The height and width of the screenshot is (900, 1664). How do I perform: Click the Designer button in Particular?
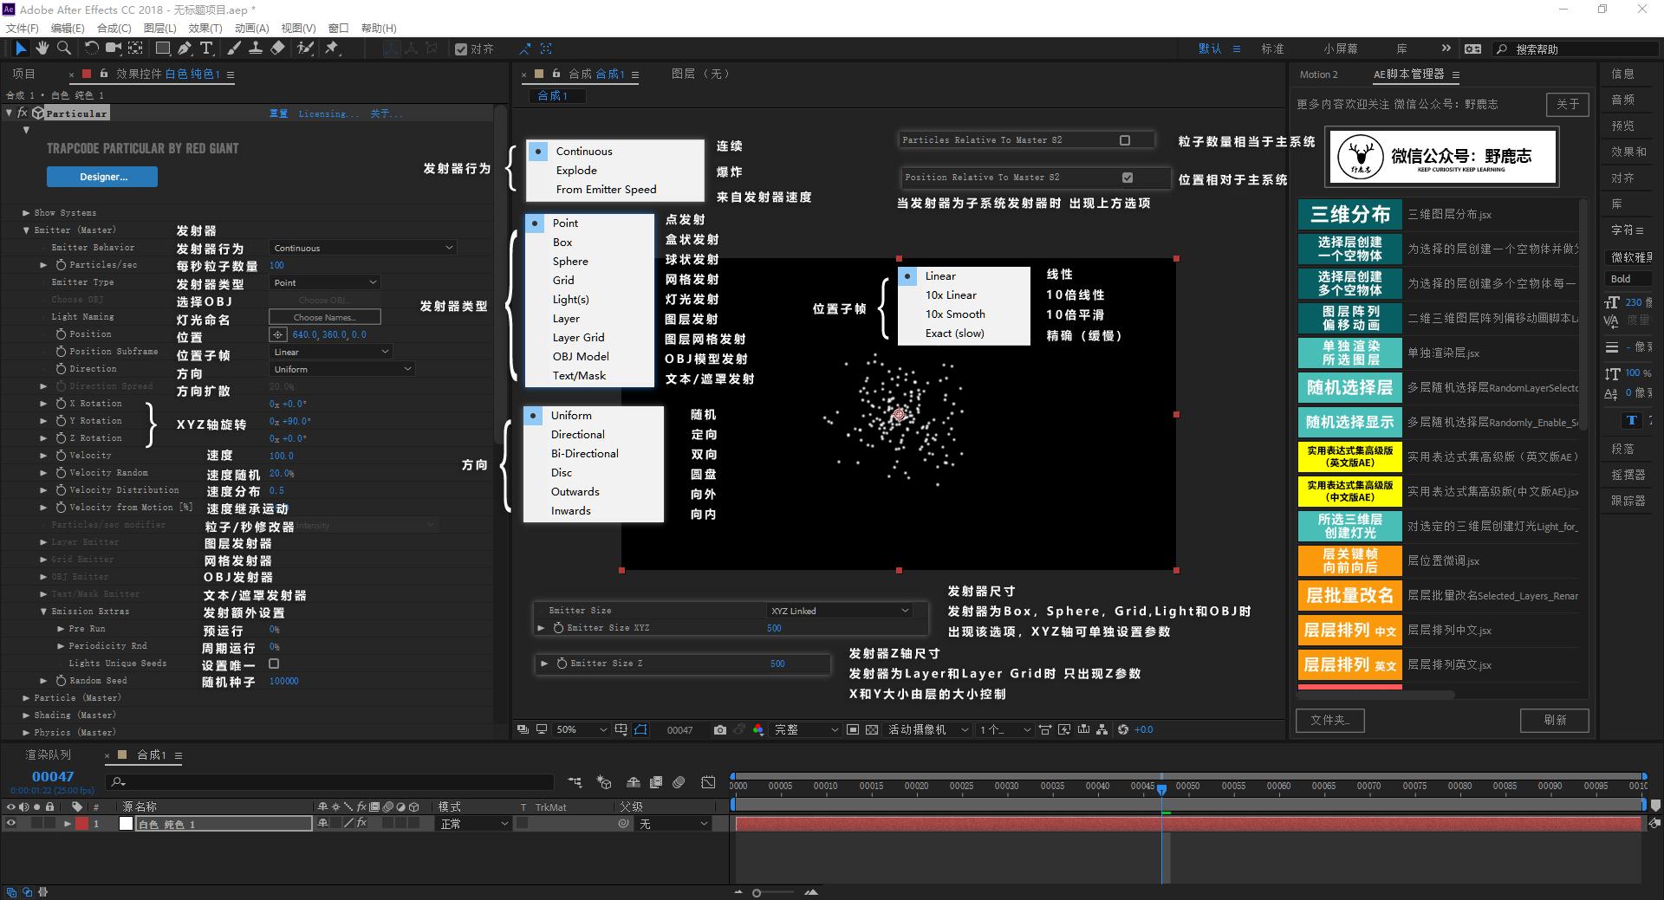[101, 177]
